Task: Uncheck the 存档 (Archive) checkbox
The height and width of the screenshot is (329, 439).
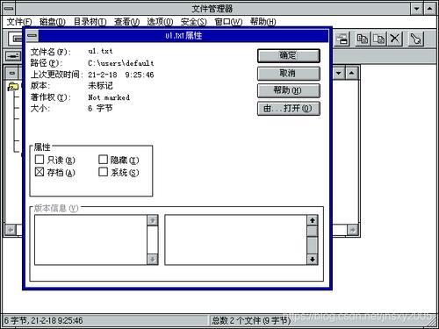Action: tap(40, 172)
